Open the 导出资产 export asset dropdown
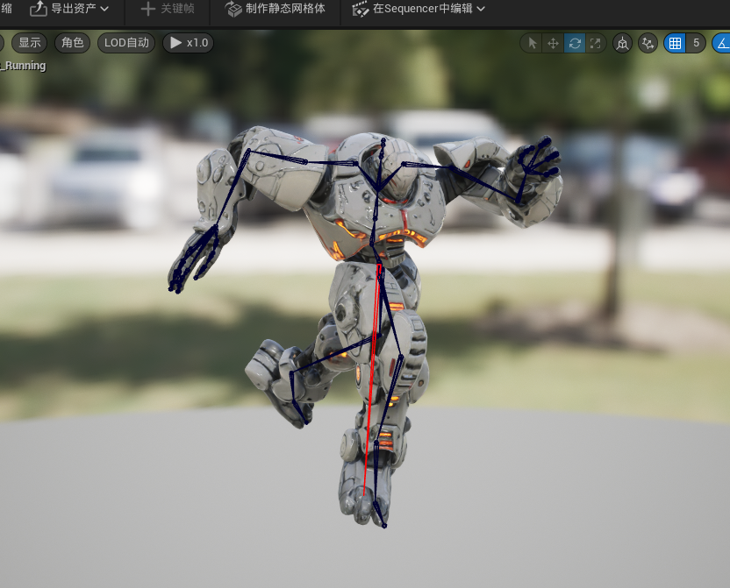Viewport: 730px width, 588px height. pyautogui.click(x=69, y=9)
